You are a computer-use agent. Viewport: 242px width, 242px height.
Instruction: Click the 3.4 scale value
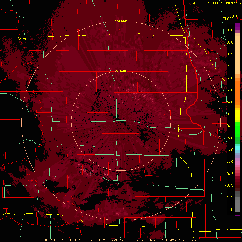230,126
